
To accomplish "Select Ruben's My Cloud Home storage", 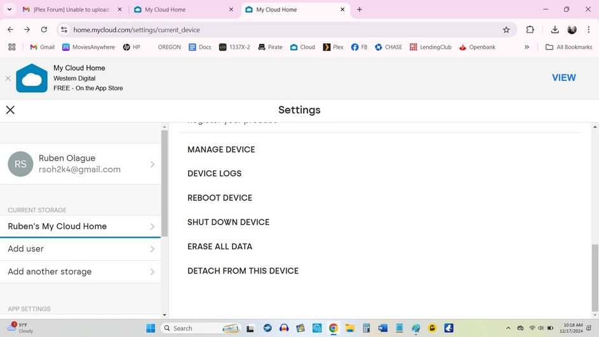I will point(80,226).
